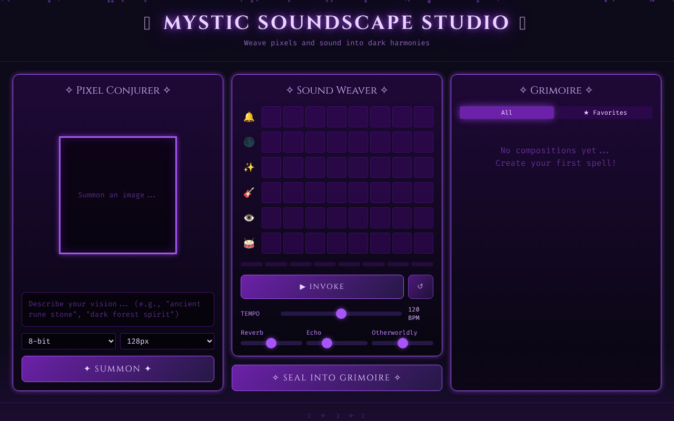Screen dimensions: 674x421
Task: Activate the last cell of the drum row
Action: click(x=423, y=243)
